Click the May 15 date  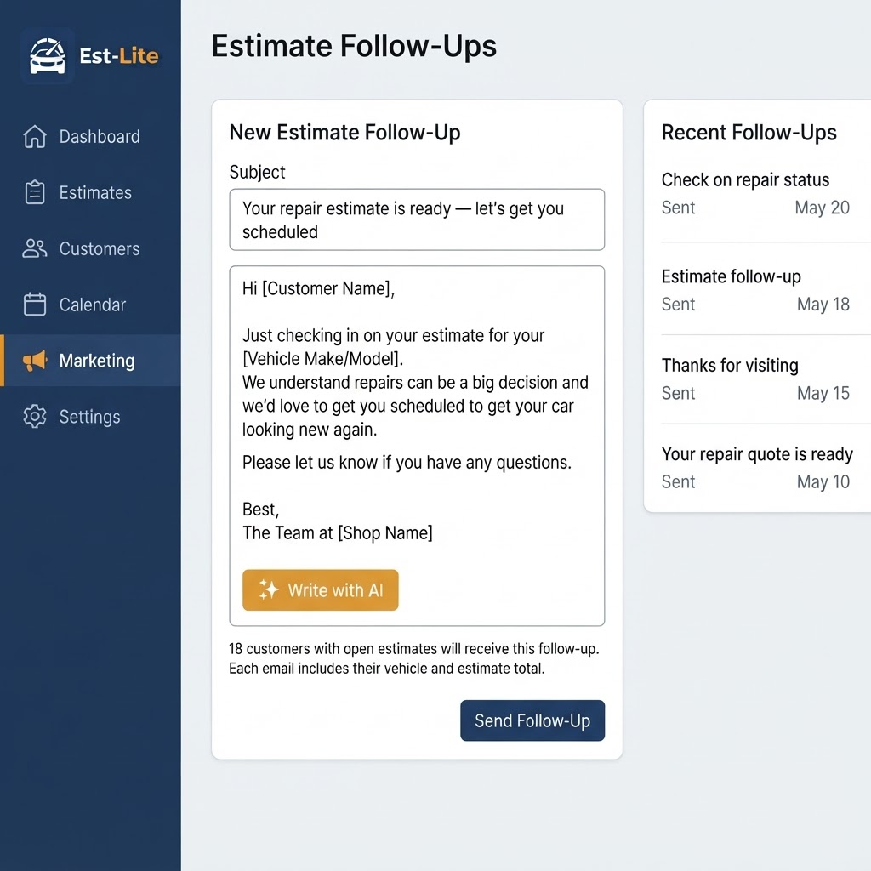coord(823,393)
